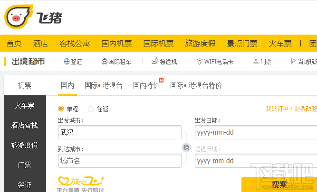The width and height of the screenshot is (317, 192).
Task: Click the 到达城市 input field
Action: (x=120, y=161)
